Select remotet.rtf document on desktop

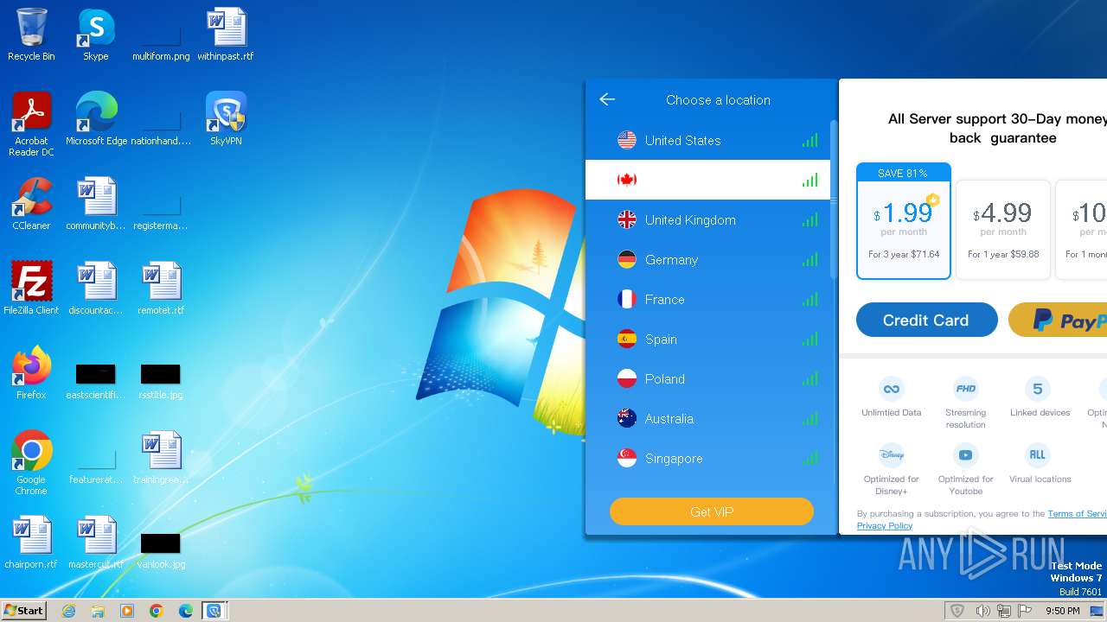coord(161,289)
